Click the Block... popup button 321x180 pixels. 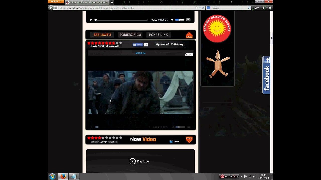pos(189,54)
